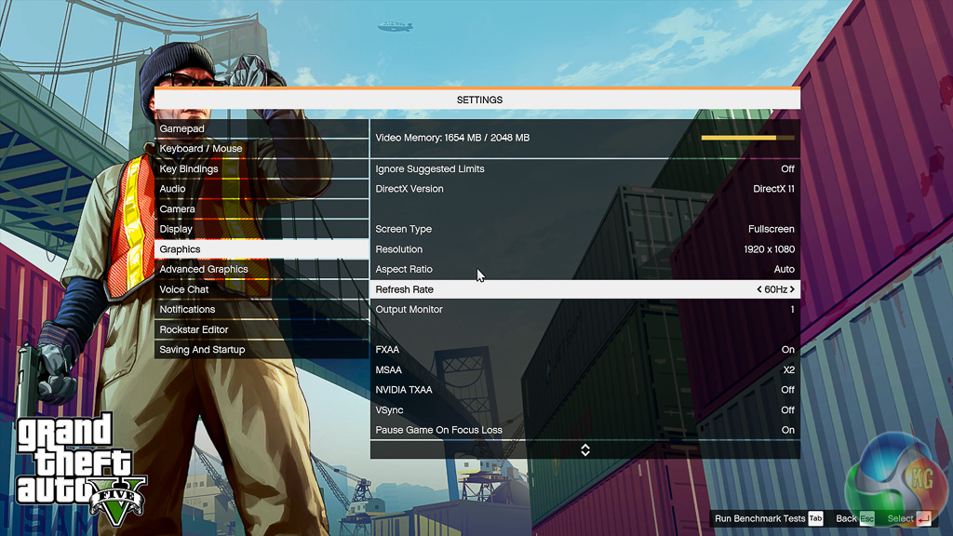Viewport: 953px width, 536px height.
Task: Switch to Display settings
Action: coord(262,229)
